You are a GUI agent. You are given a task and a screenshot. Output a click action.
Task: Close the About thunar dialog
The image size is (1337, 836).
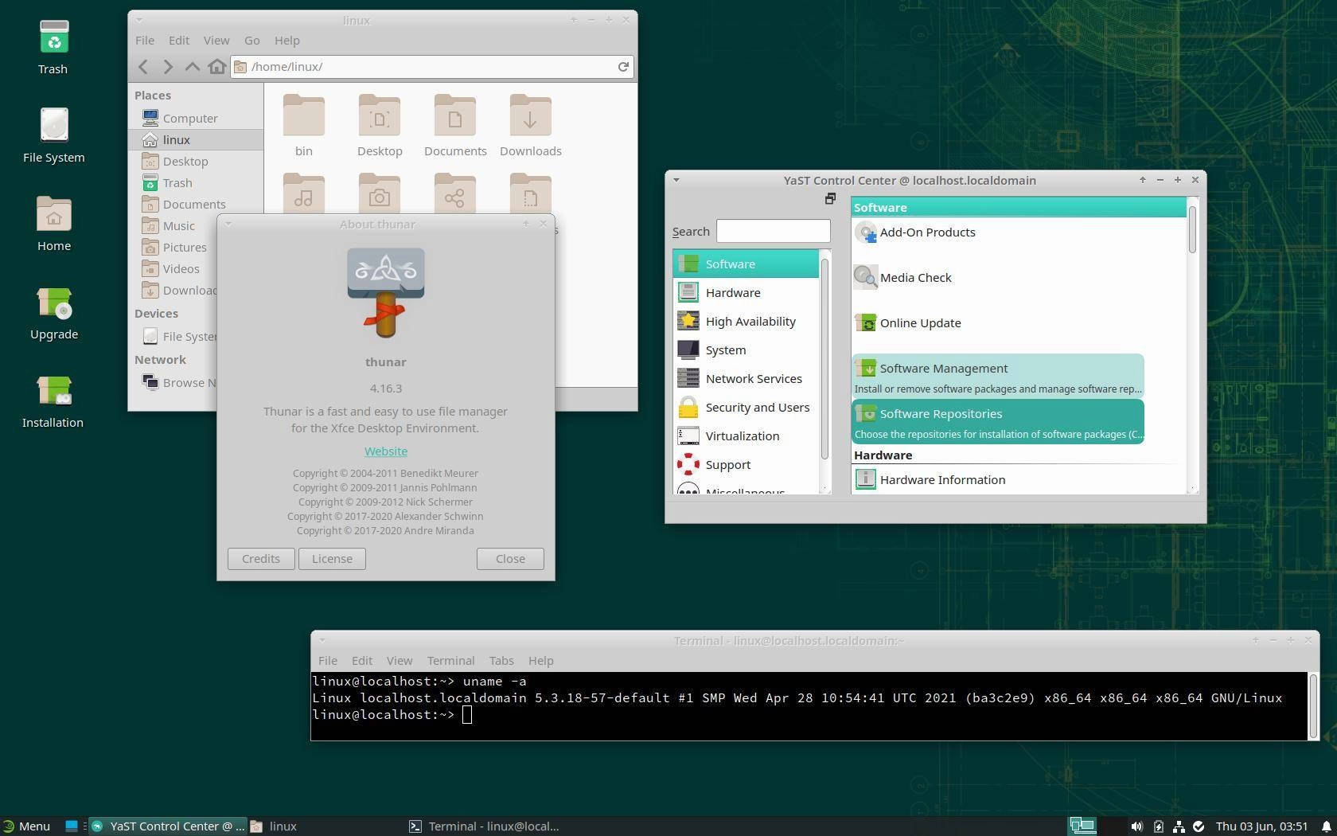[x=510, y=558]
